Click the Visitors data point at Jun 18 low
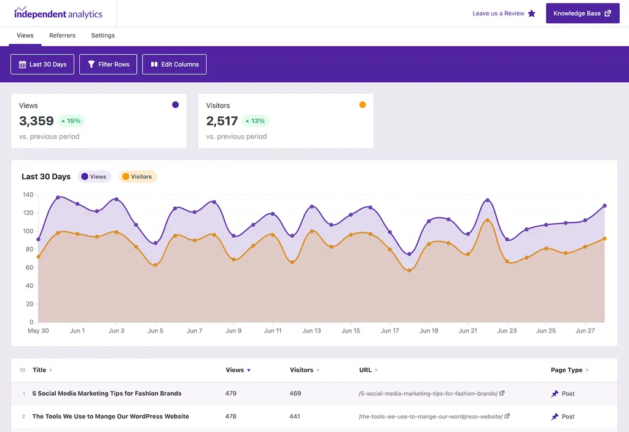Screen dimensions: 629x432 point(409,270)
